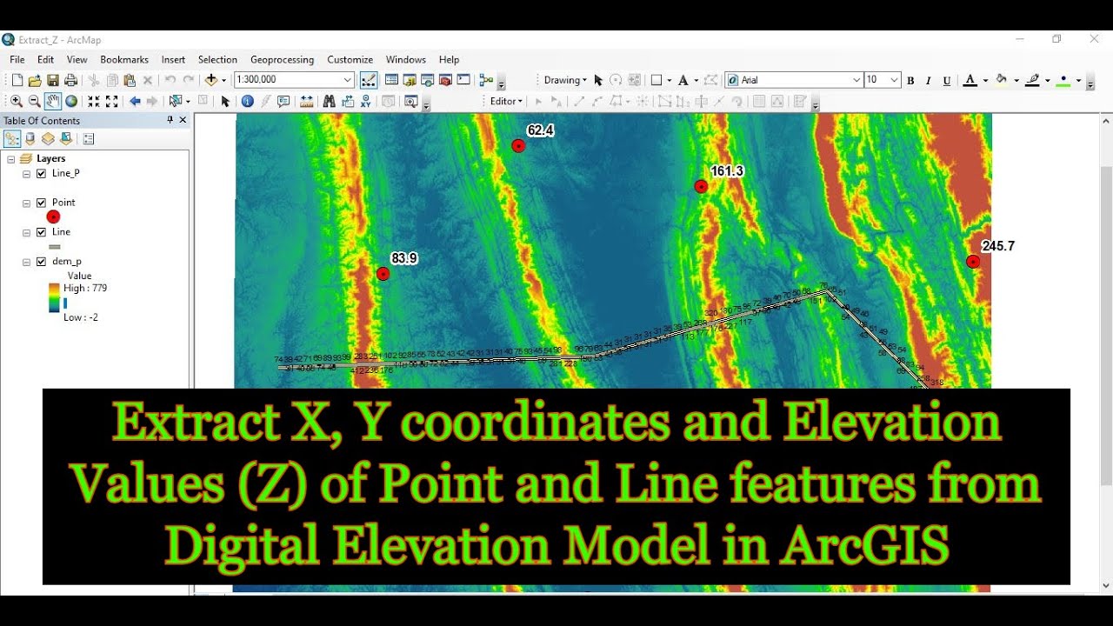Image resolution: width=1113 pixels, height=626 pixels.
Task: Click the Add Data button
Action: tap(210, 80)
